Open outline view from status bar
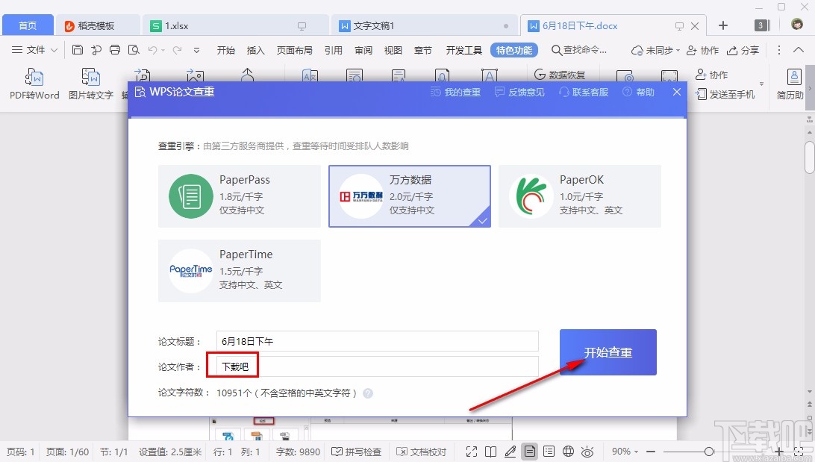This screenshot has width=815, height=462. 549,452
